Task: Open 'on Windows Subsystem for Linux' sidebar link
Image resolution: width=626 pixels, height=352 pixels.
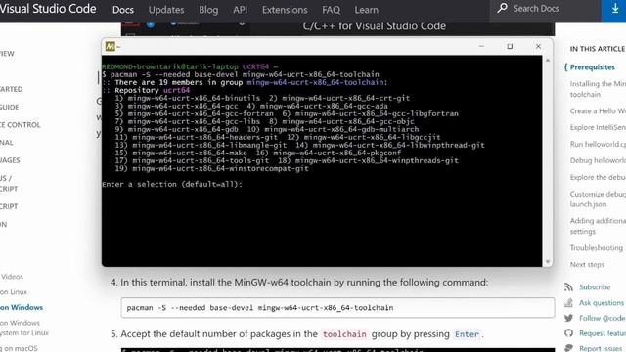Action: tap(23, 328)
